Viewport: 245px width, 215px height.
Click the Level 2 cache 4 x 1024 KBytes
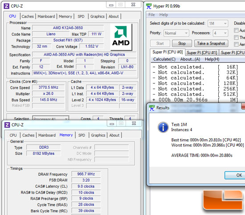click(102, 100)
